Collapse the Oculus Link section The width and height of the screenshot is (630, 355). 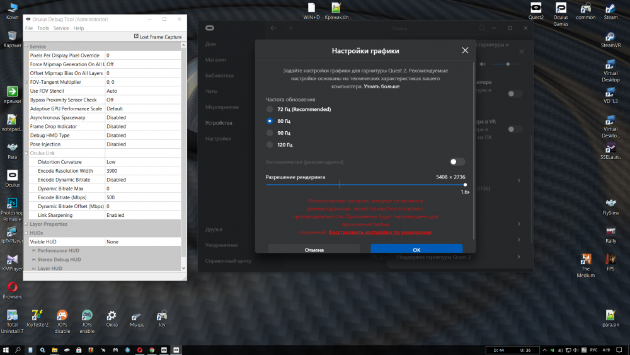pos(26,153)
